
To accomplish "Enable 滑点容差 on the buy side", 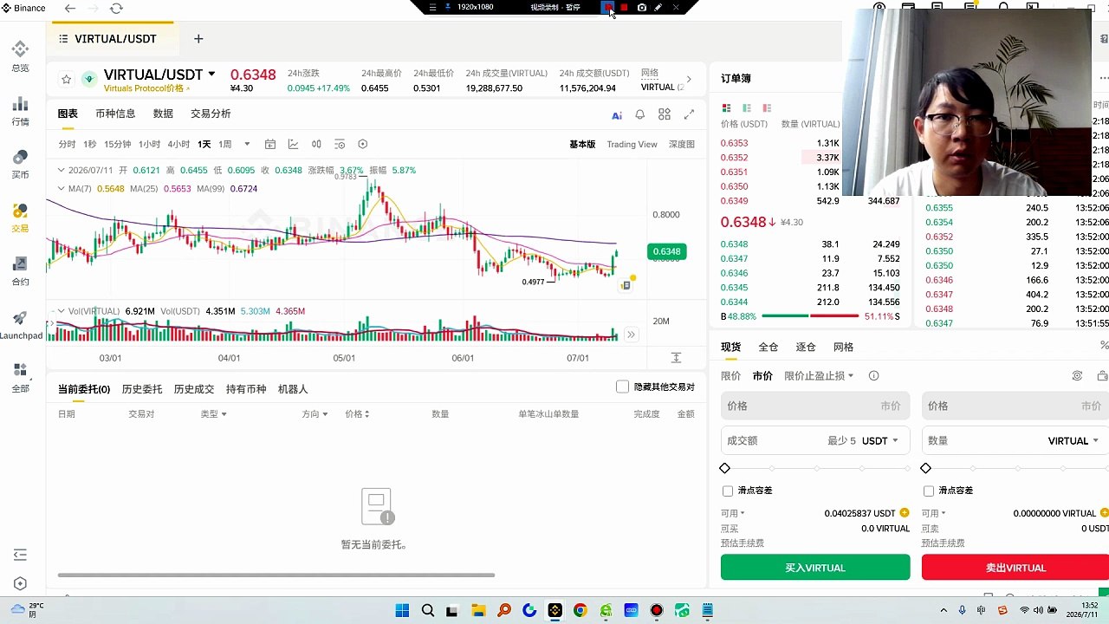I will [x=728, y=491].
